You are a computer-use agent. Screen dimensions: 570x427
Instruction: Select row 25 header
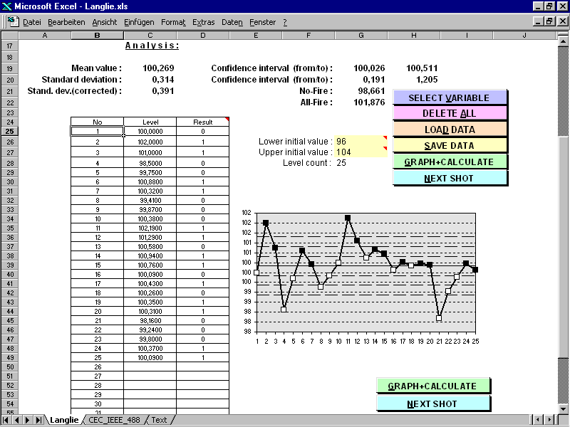click(x=10, y=132)
